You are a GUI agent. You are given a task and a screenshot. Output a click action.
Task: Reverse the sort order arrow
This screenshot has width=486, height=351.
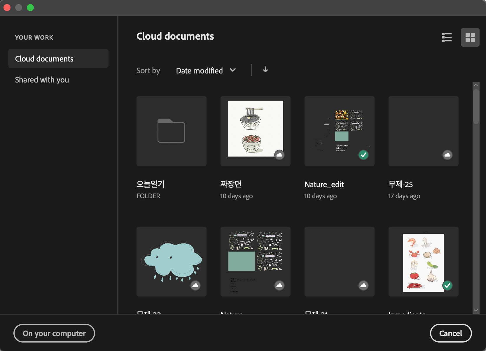pos(265,70)
